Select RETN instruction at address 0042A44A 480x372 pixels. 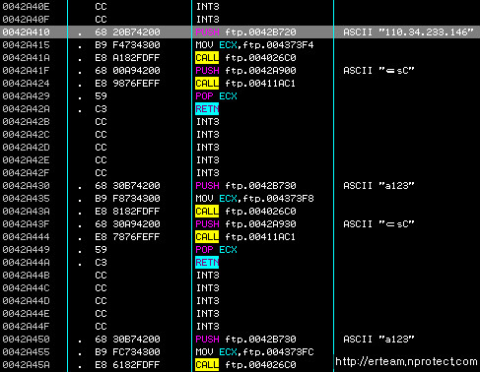pyautogui.click(x=207, y=263)
